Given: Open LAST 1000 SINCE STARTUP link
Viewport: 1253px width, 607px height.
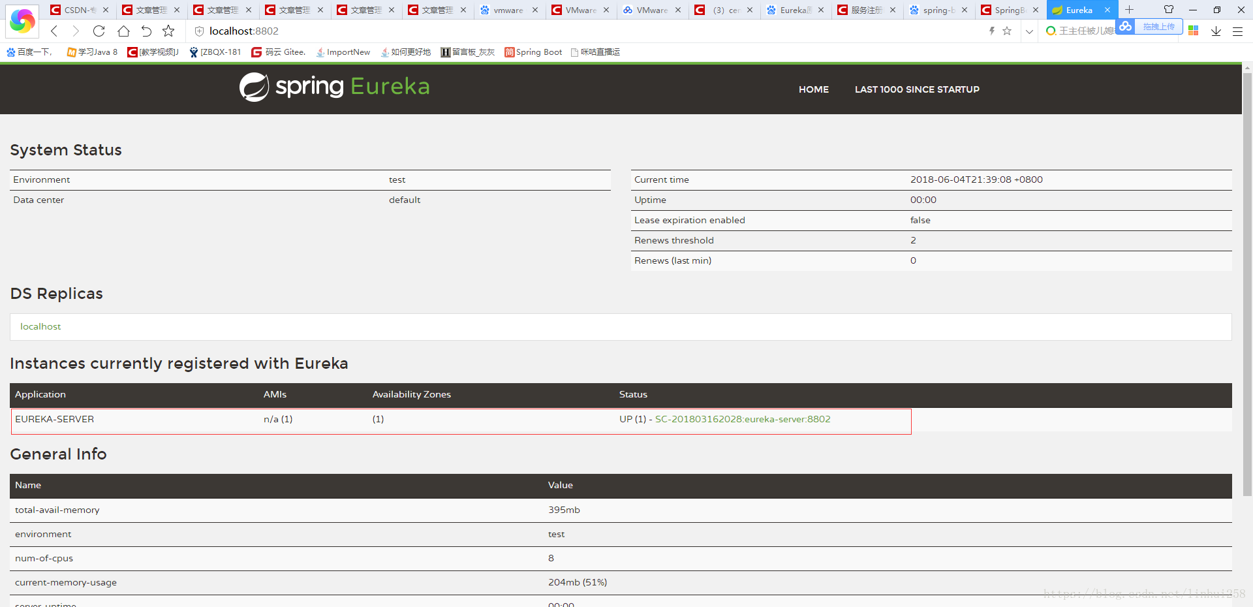Looking at the screenshot, I should [917, 89].
